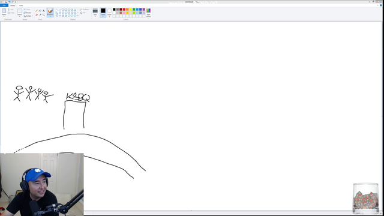Choose the Line shape

tap(57, 10)
